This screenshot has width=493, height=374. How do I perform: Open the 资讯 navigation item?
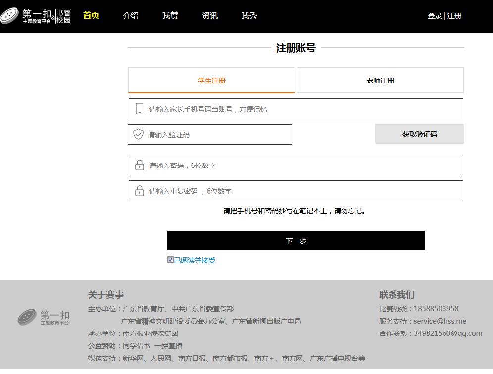(x=210, y=16)
